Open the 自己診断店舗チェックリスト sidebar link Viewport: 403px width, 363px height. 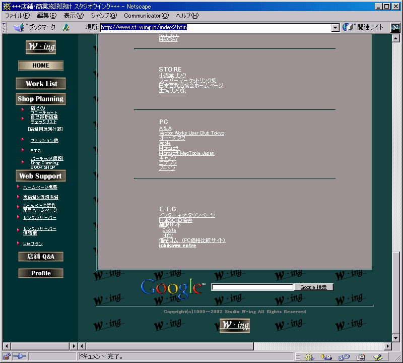coord(44,119)
